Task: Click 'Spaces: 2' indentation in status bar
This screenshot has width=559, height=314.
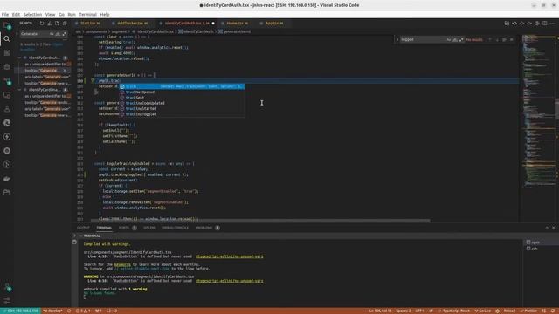Action: pyautogui.click(x=404, y=311)
